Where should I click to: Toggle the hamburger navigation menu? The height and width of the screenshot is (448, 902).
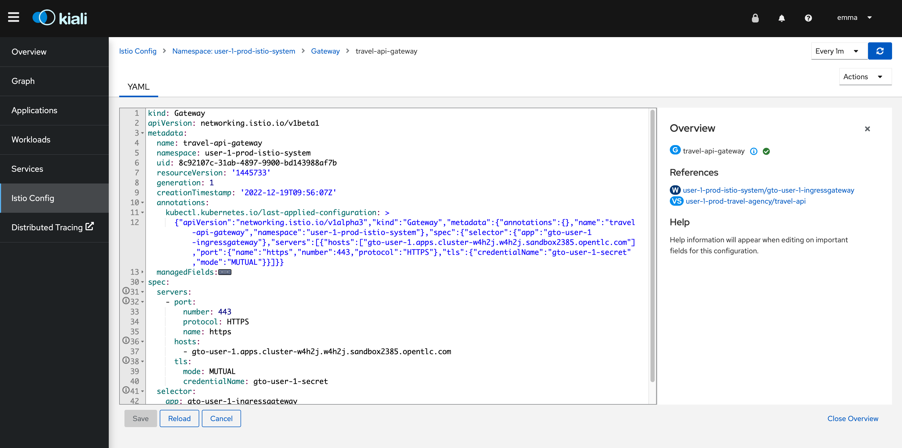[13, 17]
